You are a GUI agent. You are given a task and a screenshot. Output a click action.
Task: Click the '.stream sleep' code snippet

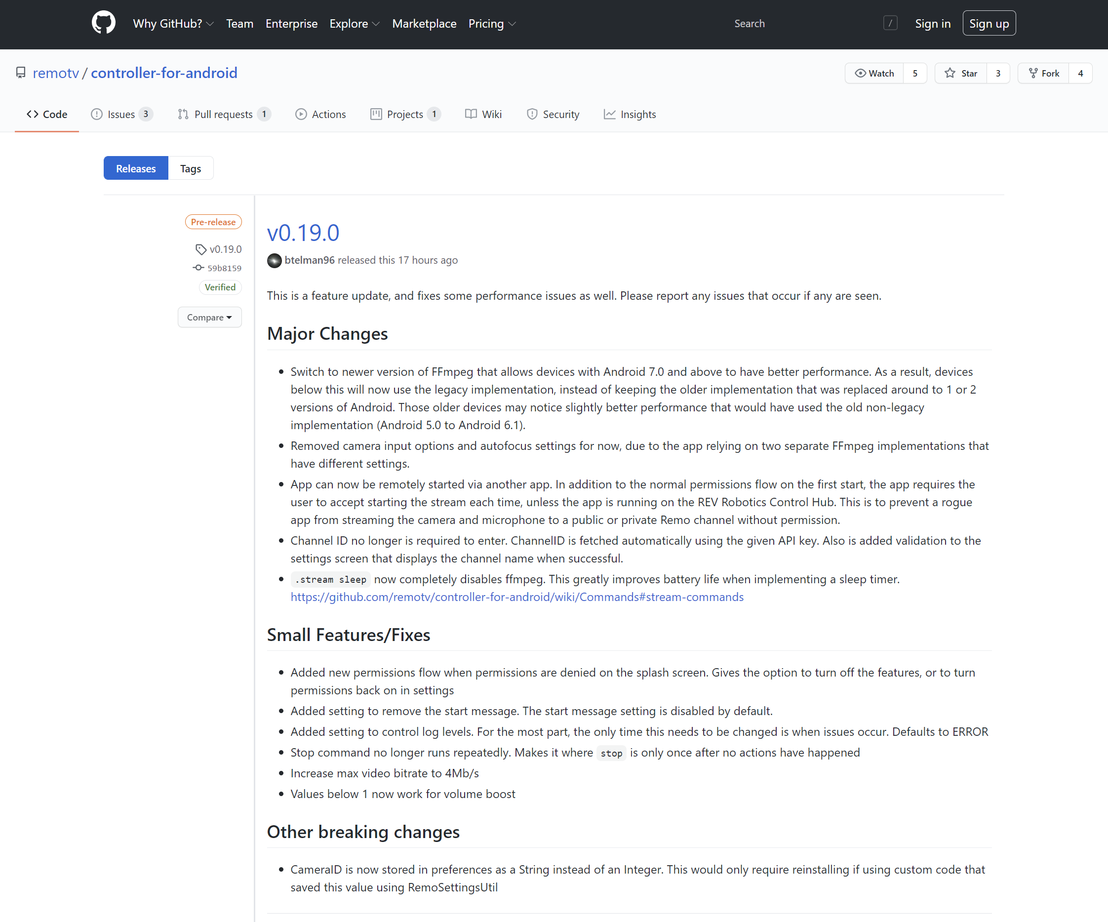(331, 579)
